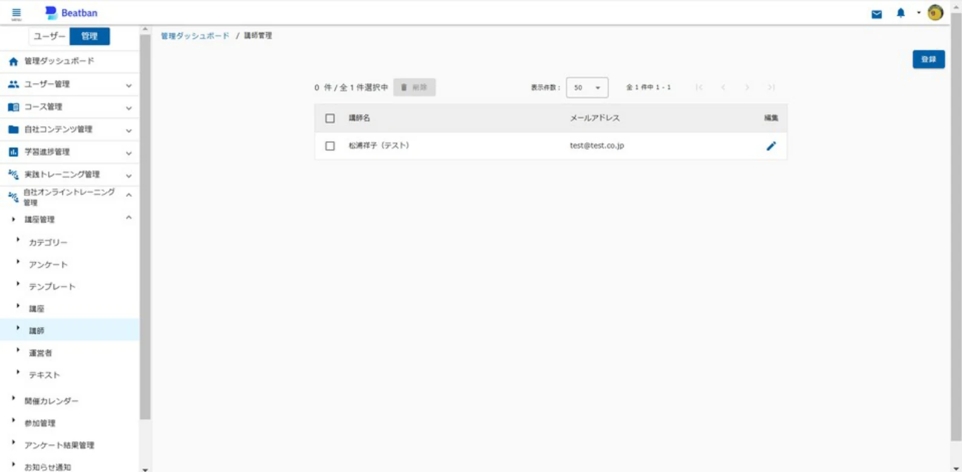962x472 pixels.
Task: Expand the ユーザー管理 chevron
Action: point(129,85)
